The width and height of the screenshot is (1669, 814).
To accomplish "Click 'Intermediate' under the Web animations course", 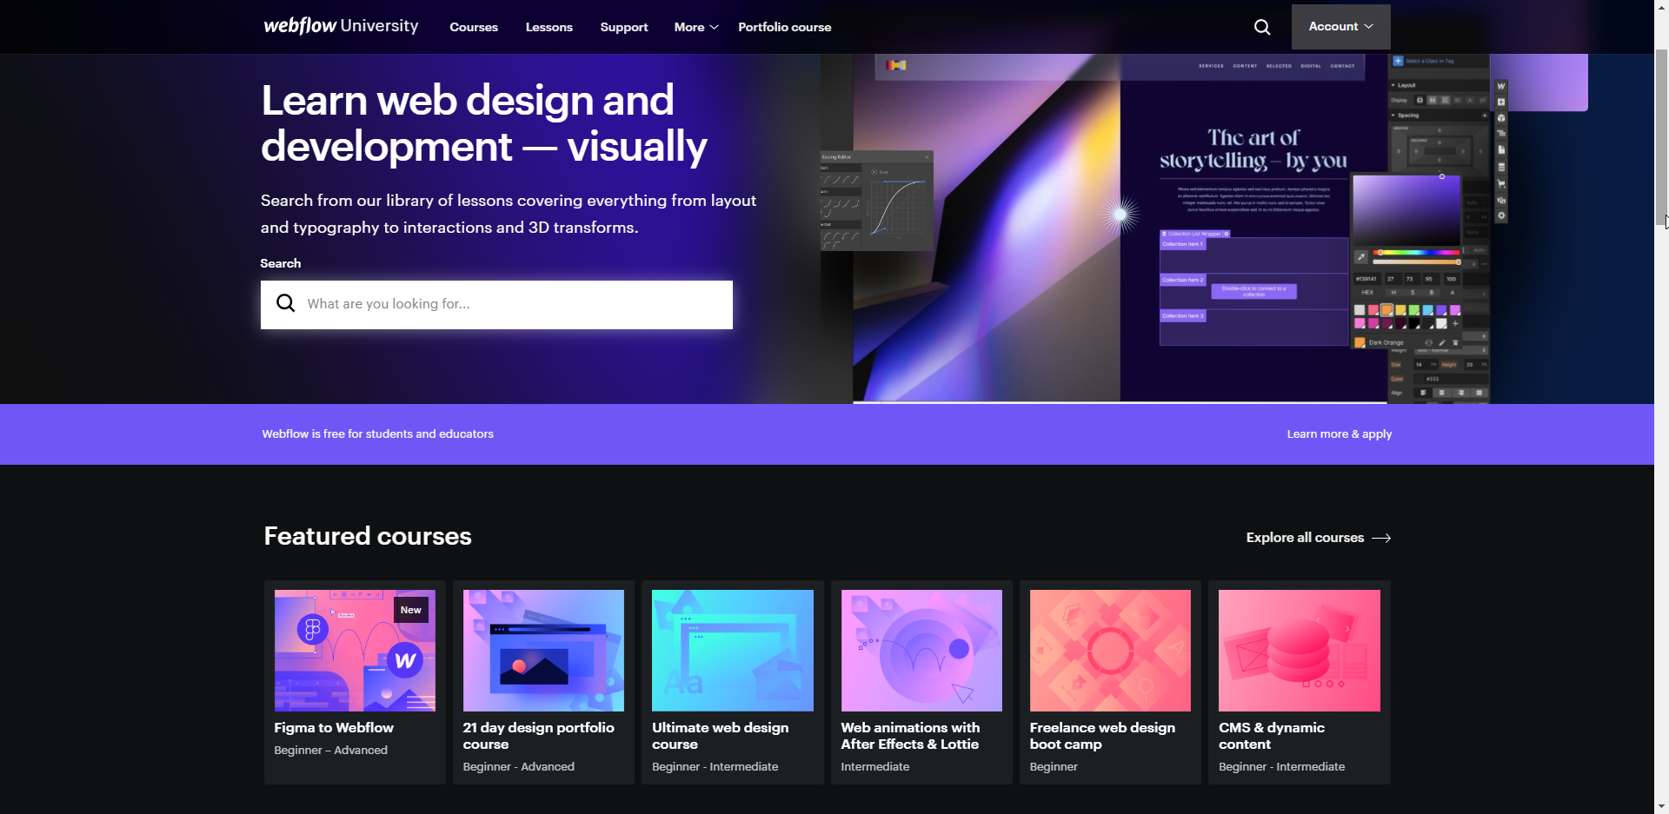I will pos(875,767).
